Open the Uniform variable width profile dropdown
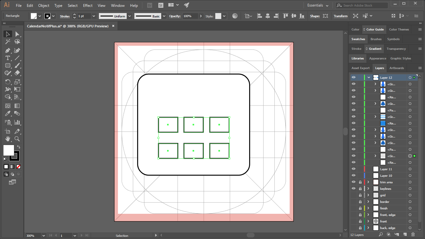The image size is (425, 239). tap(129, 16)
